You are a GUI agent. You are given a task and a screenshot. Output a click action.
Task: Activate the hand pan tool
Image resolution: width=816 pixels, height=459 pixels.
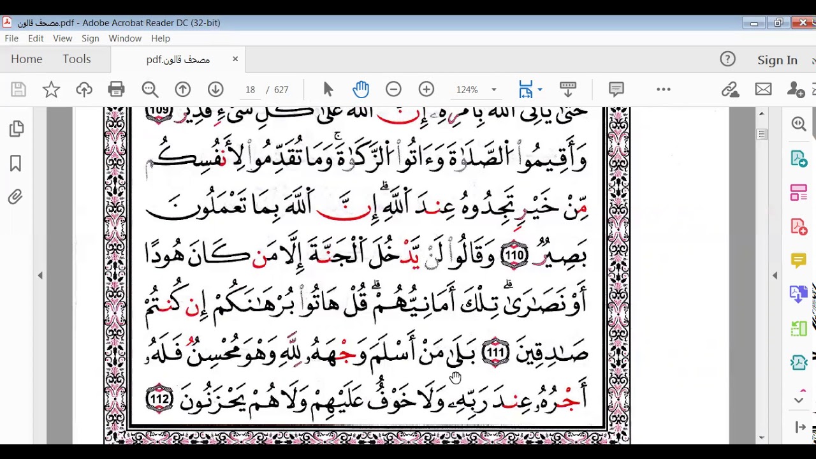pos(361,89)
